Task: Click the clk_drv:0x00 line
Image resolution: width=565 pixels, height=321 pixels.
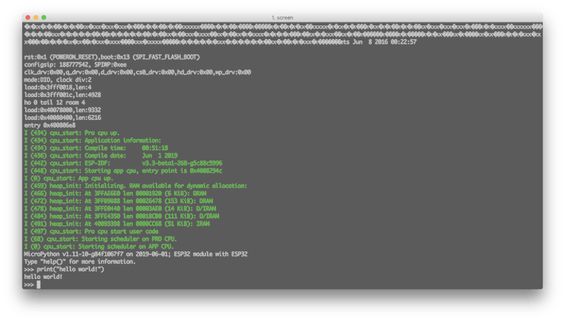Action: point(137,72)
